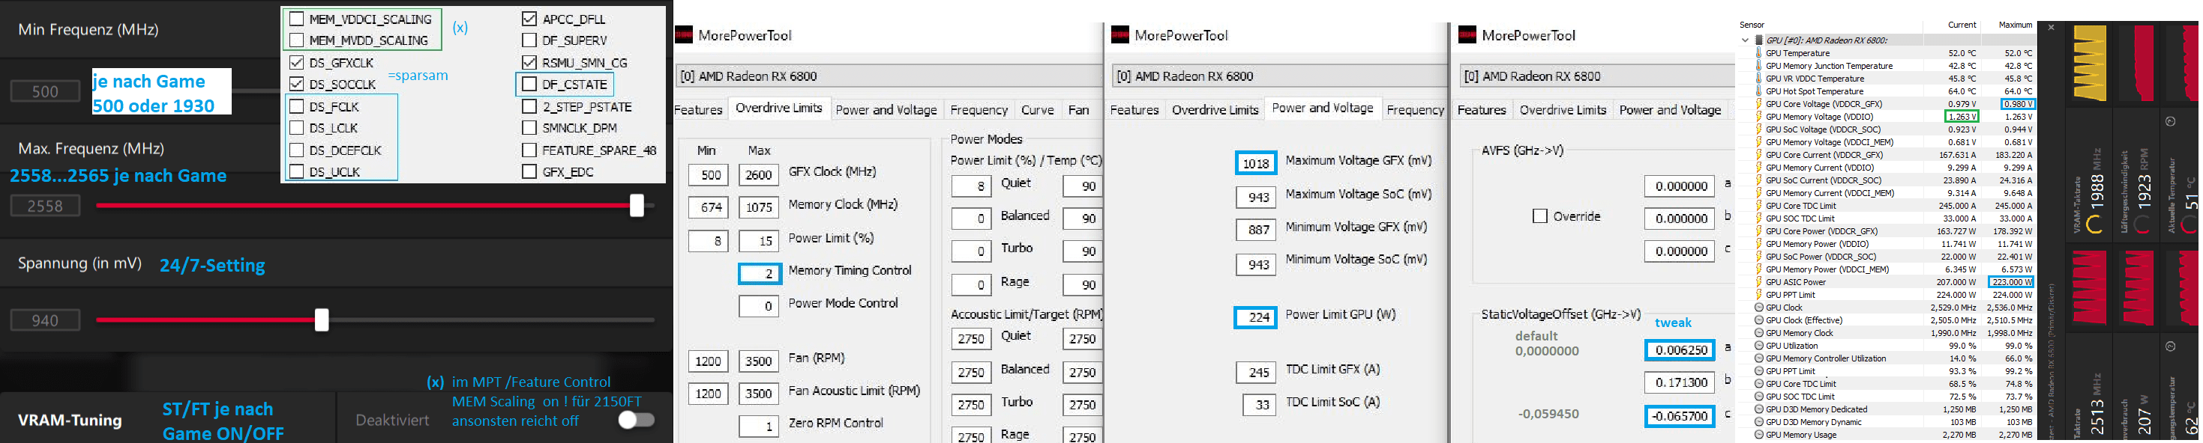Turn on the VRAM-Tuning switch

(x=637, y=419)
